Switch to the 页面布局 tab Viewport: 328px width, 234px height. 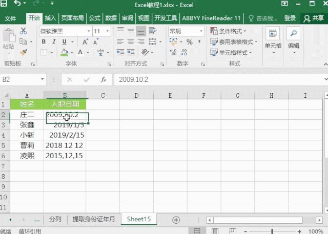point(72,18)
